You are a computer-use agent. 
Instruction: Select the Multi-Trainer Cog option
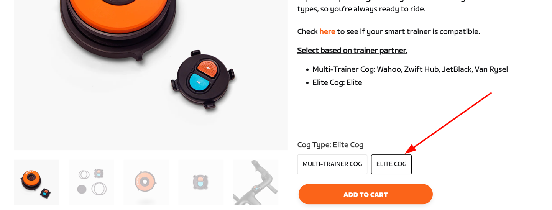(x=332, y=164)
